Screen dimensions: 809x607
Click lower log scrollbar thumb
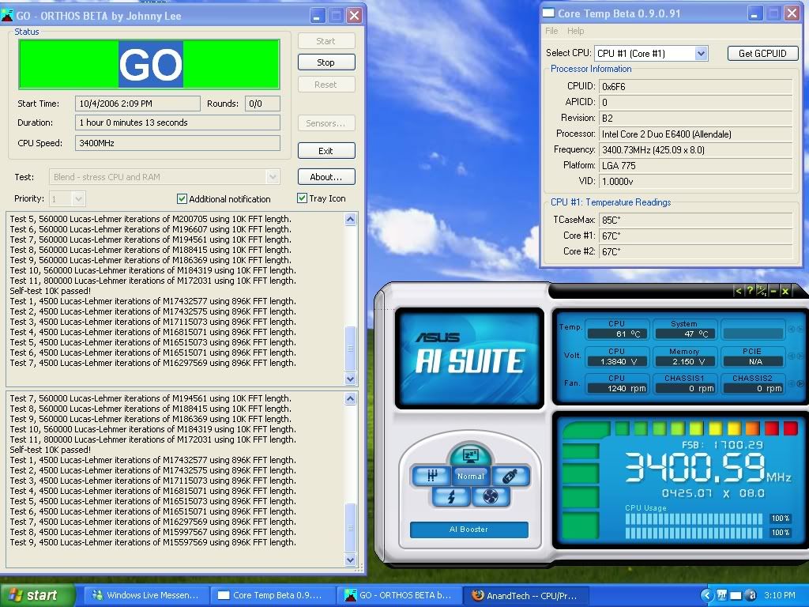click(350, 528)
